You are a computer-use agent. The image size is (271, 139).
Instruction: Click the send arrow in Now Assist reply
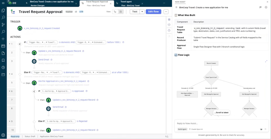click(x=266, y=129)
